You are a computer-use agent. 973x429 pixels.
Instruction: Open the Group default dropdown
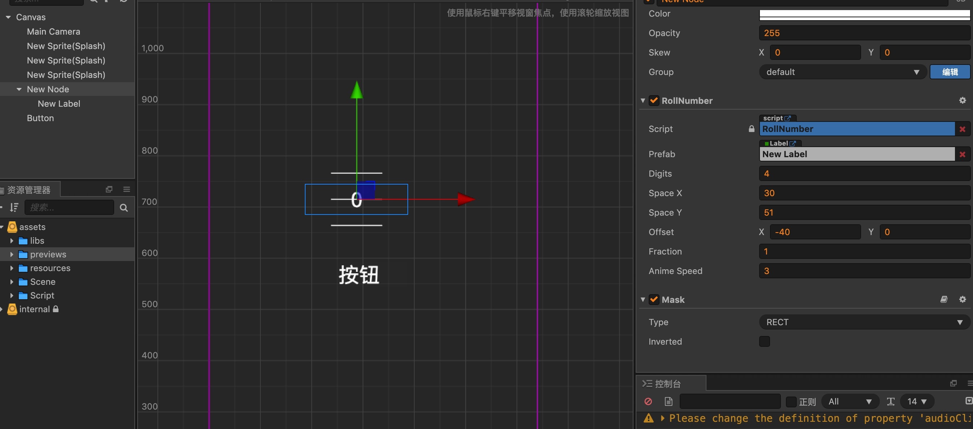[842, 72]
